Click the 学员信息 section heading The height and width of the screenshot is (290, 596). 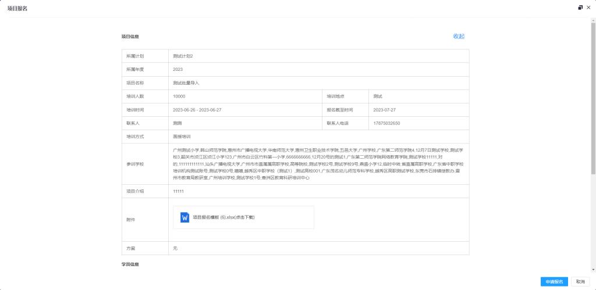pyautogui.click(x=130, y=264)
